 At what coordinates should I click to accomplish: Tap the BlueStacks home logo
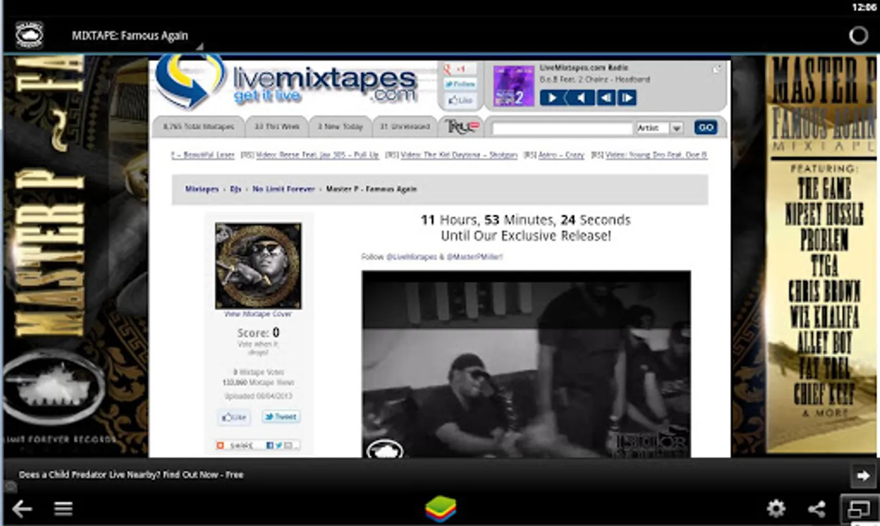point(441,508)
